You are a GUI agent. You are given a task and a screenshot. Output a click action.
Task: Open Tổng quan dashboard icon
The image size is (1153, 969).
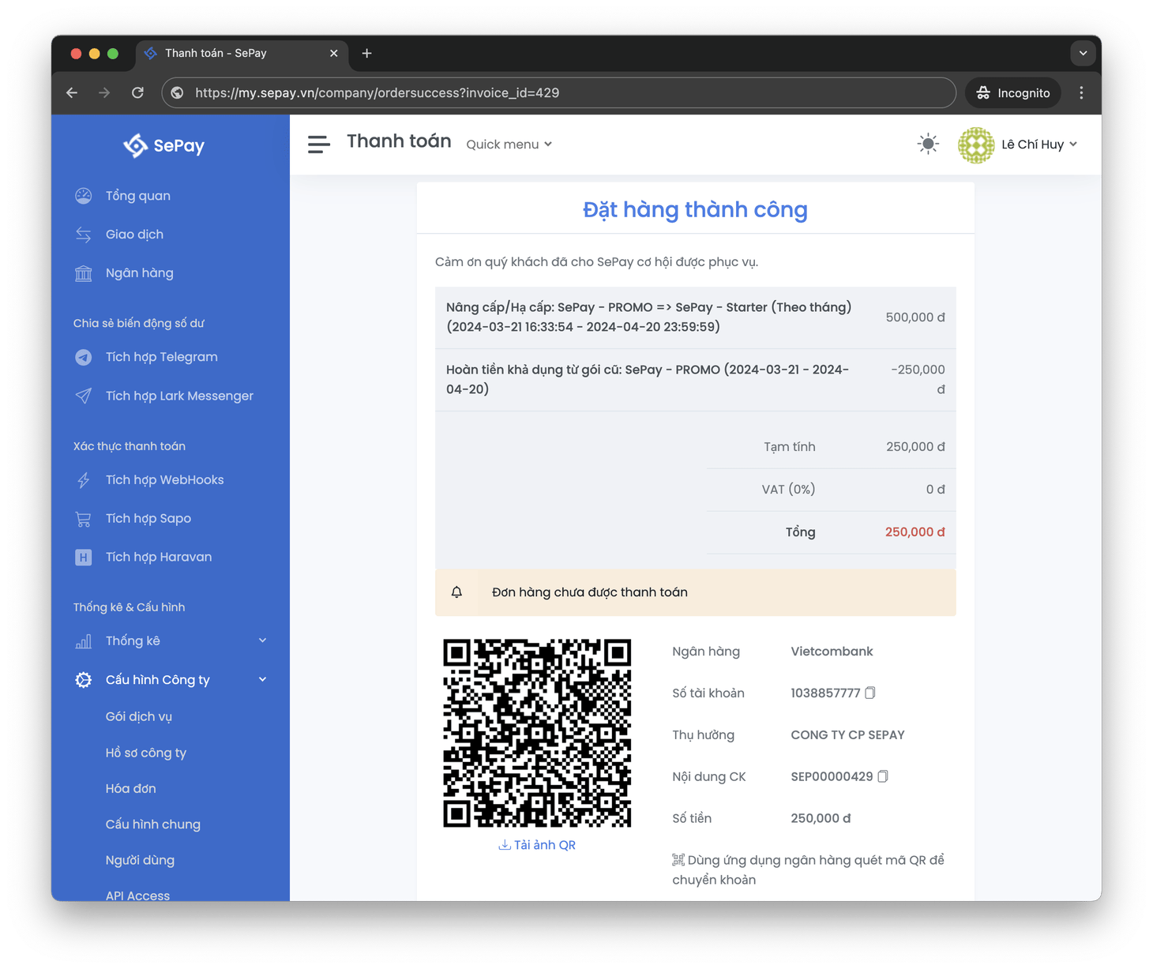(x=83, y=196)
